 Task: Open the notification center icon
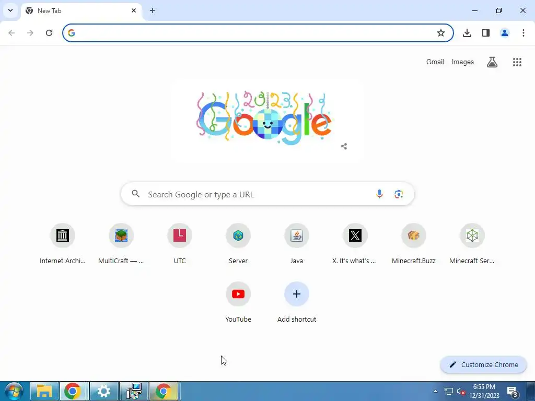513,392
